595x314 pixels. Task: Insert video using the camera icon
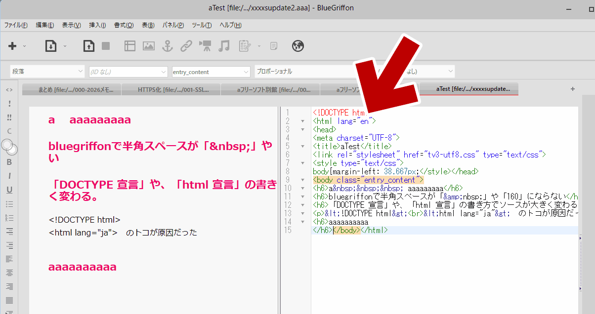click(205, 46)
